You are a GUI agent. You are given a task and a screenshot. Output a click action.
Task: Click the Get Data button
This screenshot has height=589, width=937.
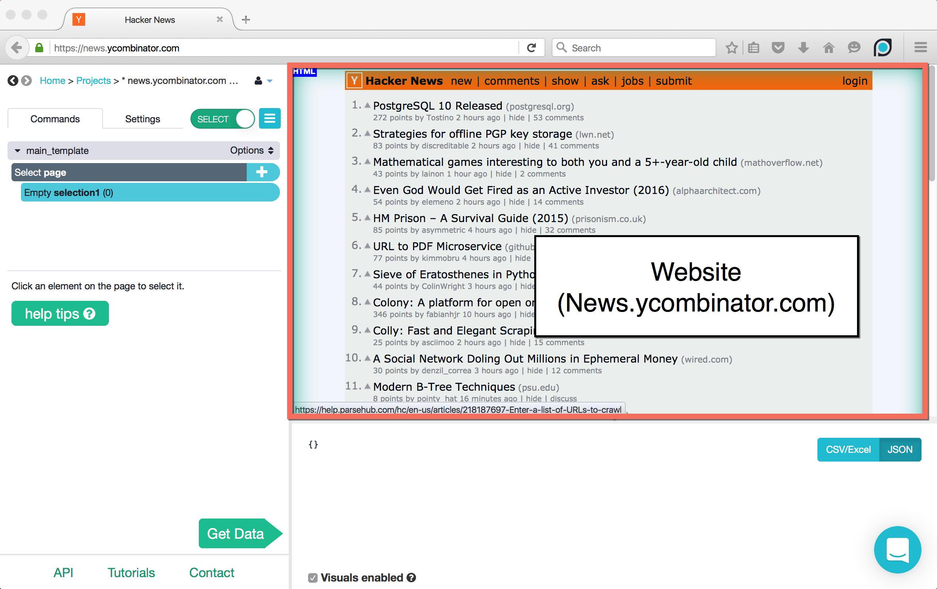point(235,533)
